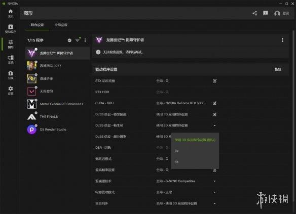Select 龙腾世纪 影障守护者 in program list

[x=58, y=53]
